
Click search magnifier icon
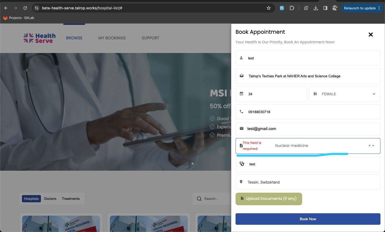click(x=199, y=199)
